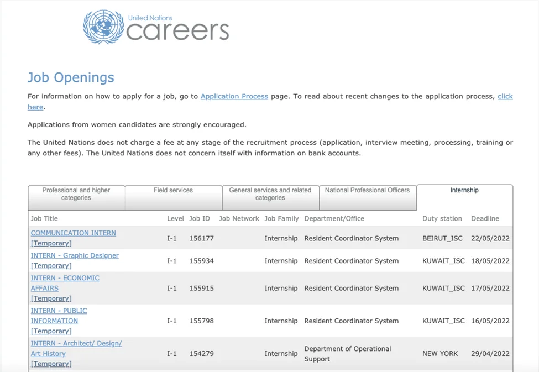This screenshot has width=539, height=372.
Task: Sort by the Job Title column header
Action: [44, 219]
